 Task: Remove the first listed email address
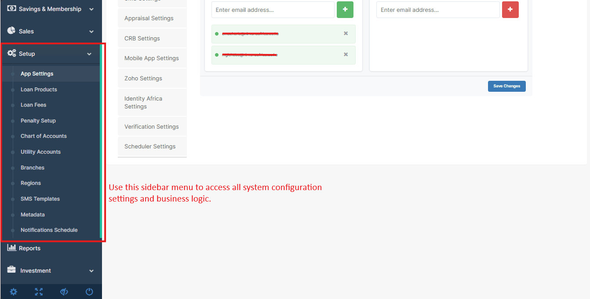(x=346, y=33)
